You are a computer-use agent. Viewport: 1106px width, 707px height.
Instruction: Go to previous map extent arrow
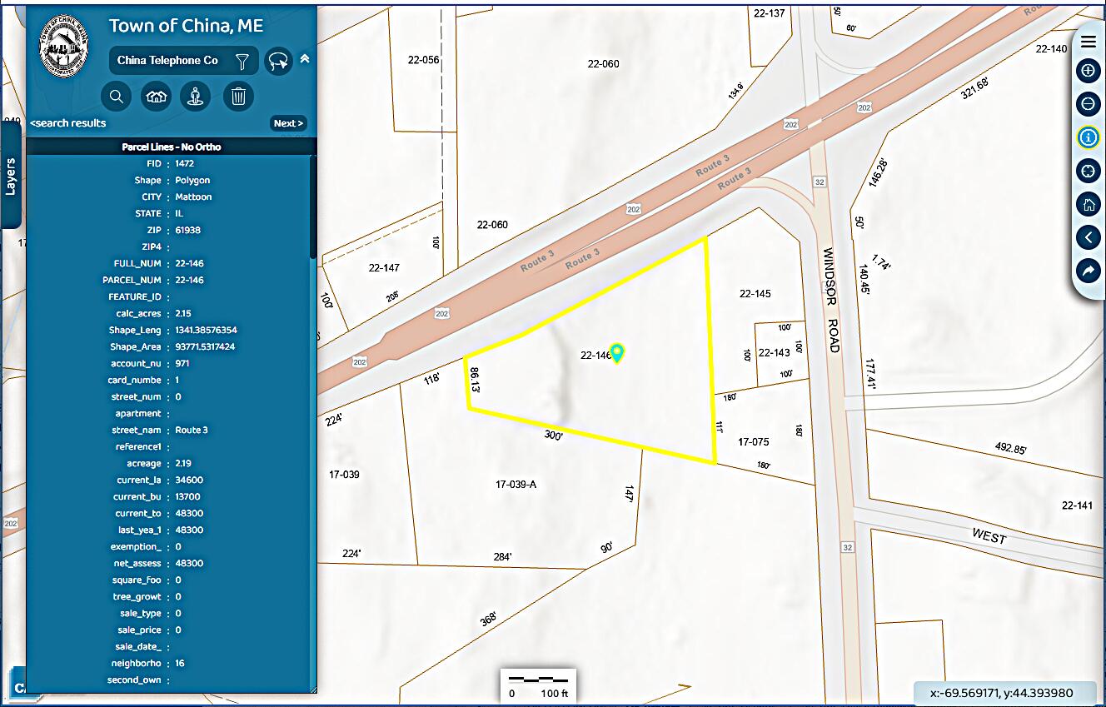(x=1088, y=237)
